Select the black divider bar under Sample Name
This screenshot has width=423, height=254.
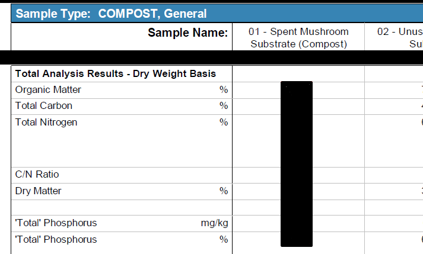coord(211,57)
